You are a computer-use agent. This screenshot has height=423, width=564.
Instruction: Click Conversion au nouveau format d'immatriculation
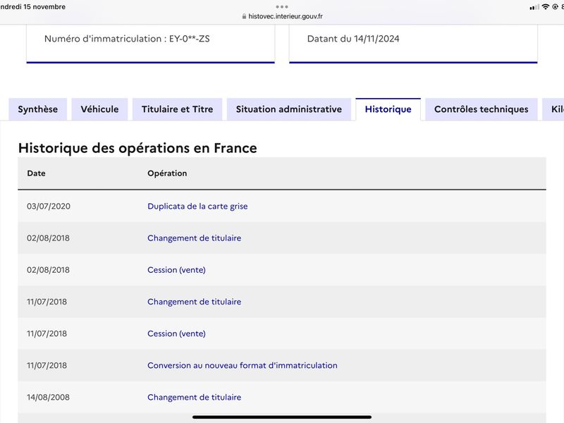[x=243, y=365]
